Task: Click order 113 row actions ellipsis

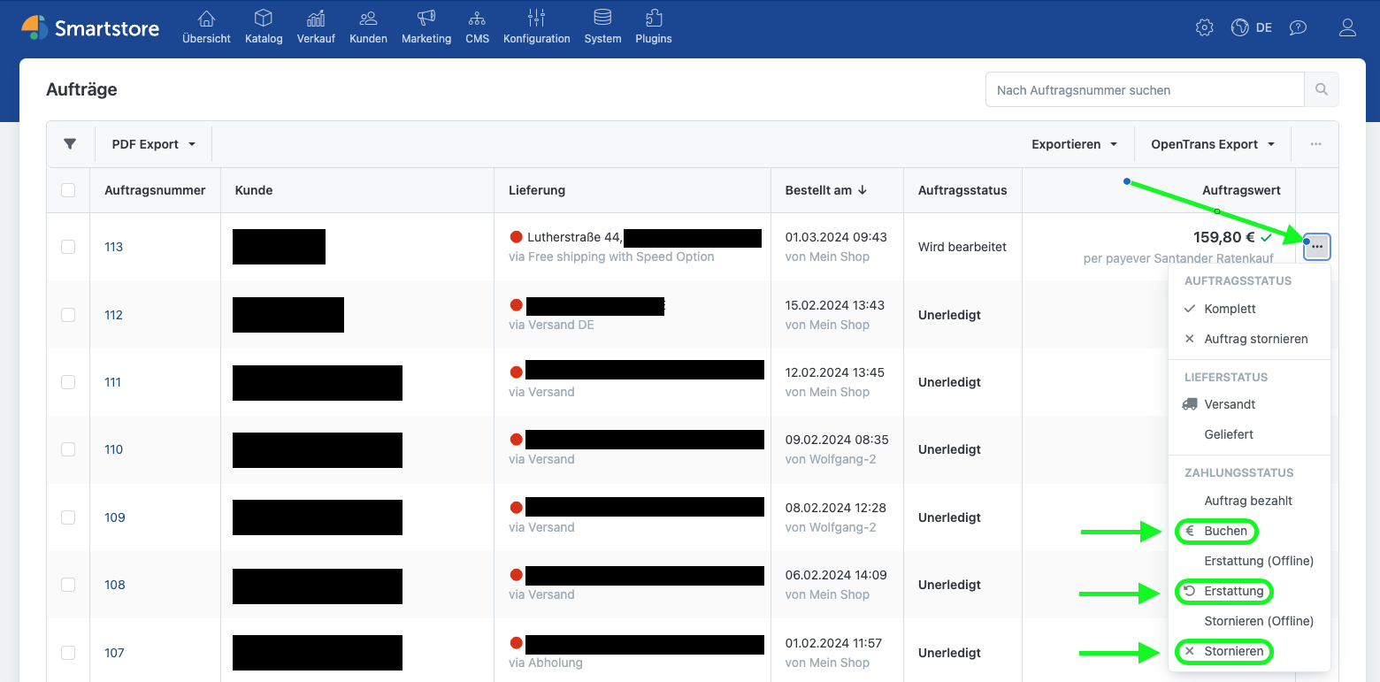Action: click(x=1317, y=247)
